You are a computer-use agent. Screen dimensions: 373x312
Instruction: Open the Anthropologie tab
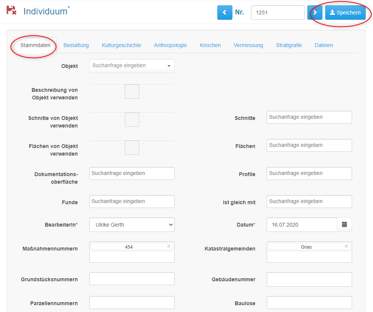170,45
